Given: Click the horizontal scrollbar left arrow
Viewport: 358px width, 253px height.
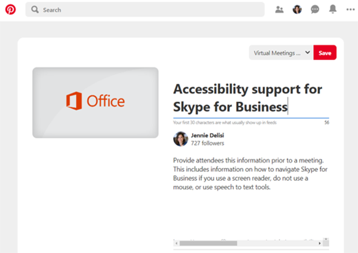Looking at the screenshot, I should (x=176, y=243).
